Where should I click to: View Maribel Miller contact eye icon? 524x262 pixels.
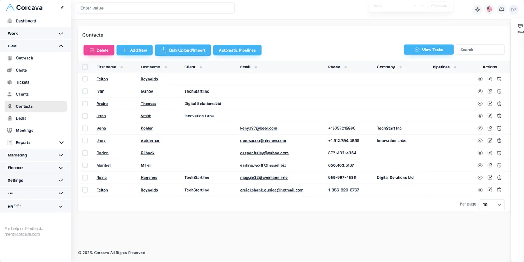point(480,165)
